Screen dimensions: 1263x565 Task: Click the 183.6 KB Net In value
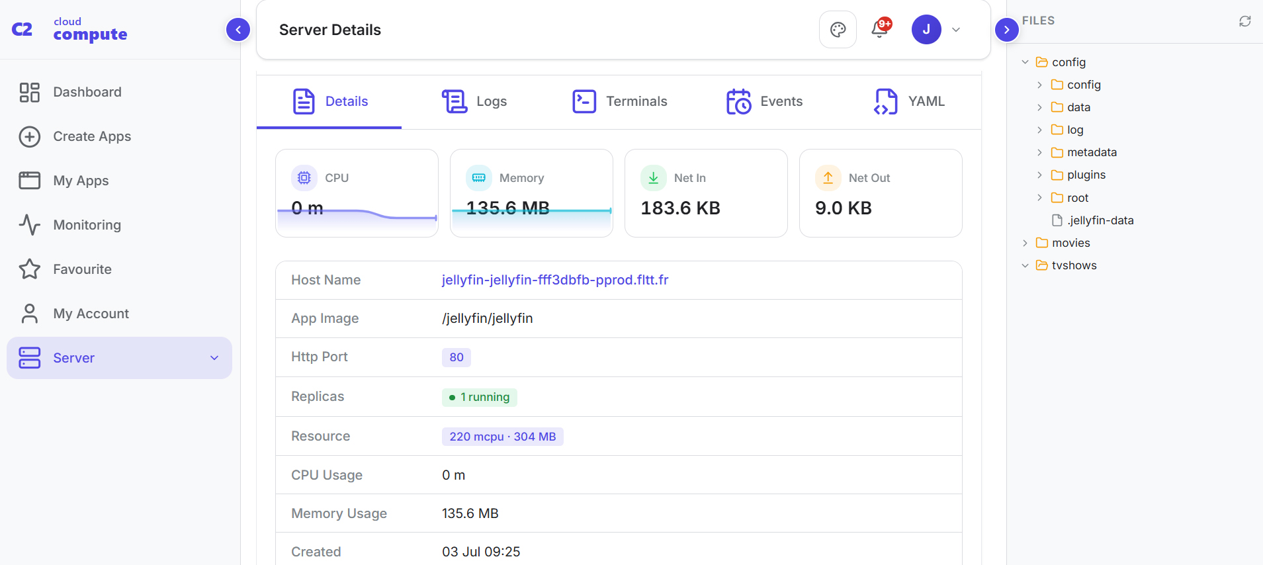tap(680, 208)
